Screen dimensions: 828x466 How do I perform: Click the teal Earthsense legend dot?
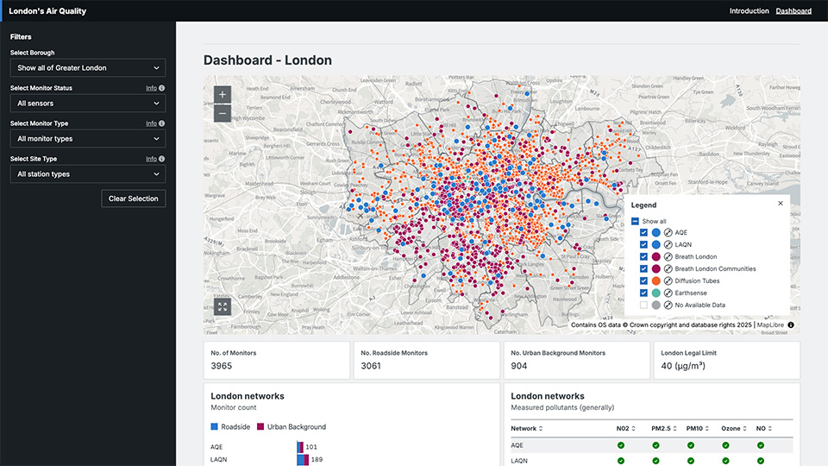click(x=655, y=293)
